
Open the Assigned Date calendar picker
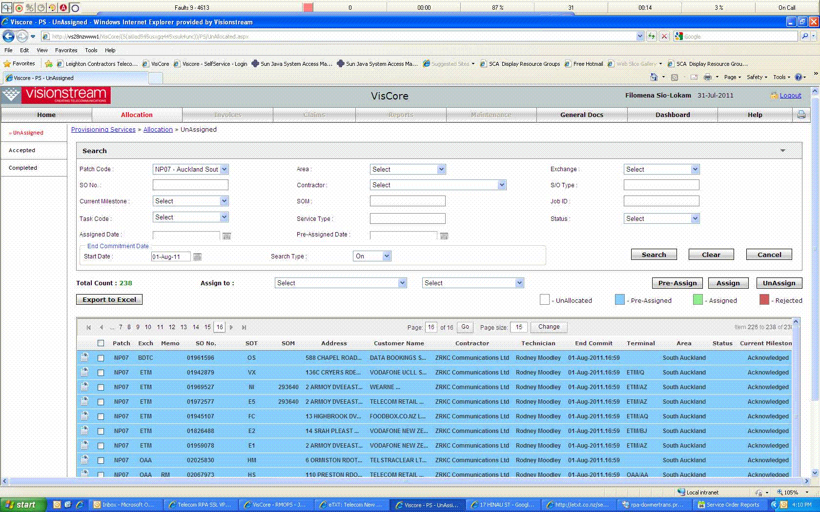226,236
